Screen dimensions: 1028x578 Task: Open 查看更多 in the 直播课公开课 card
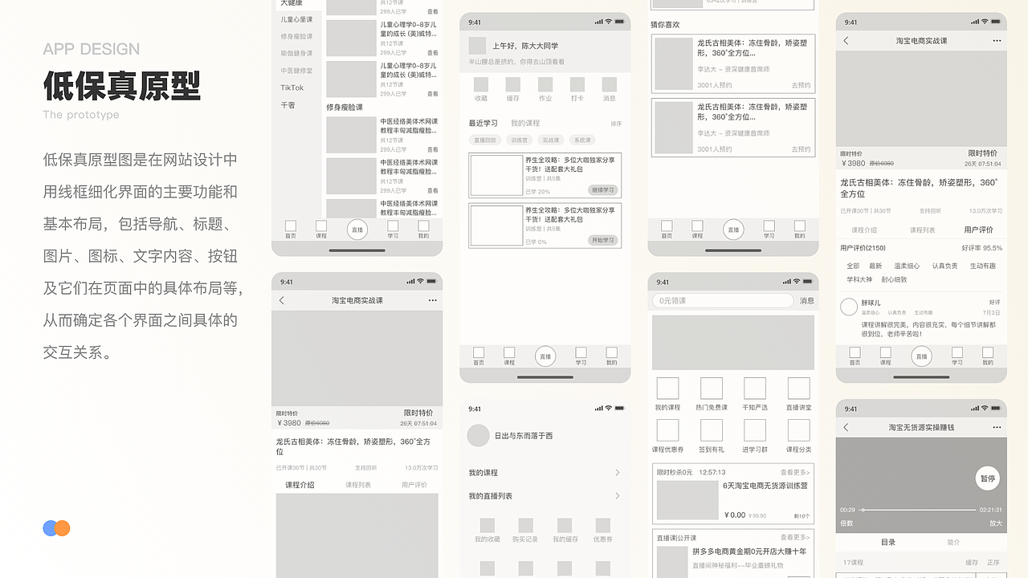tap(795, 537)
